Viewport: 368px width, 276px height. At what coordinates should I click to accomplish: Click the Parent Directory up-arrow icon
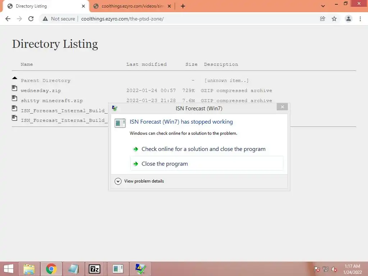click(x=14, y=78)
